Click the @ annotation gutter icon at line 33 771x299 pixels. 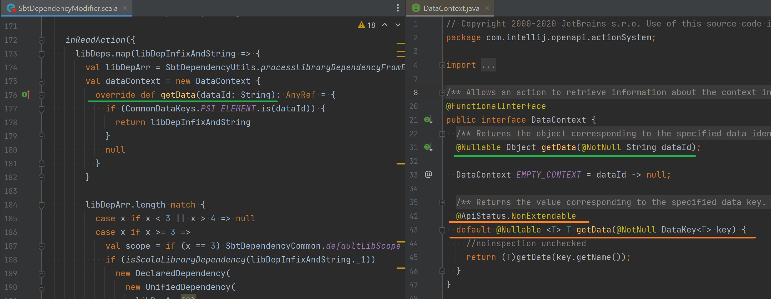tap(428, 174)
